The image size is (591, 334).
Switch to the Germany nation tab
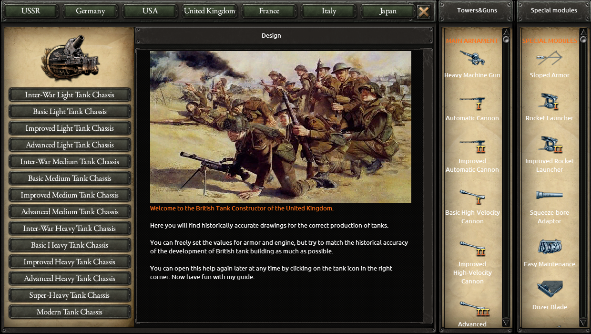tap(91, 11)
